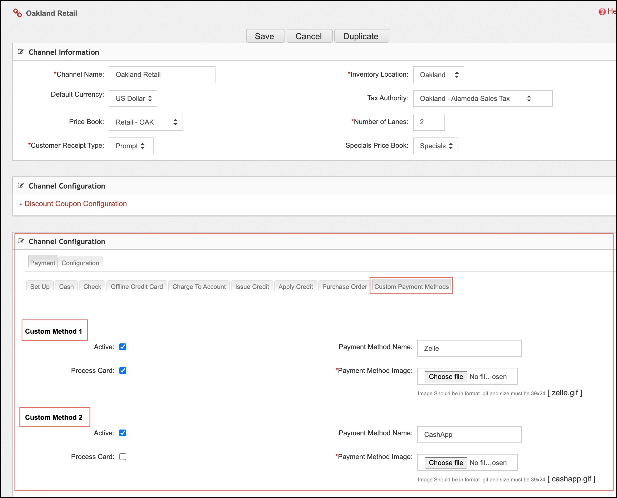Click Choose file for the Zelle image
Screen dimensions: 617x498
[446, 376]
